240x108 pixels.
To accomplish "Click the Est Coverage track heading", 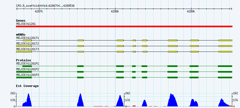I will pyautogui.click(x=27, y=86).
